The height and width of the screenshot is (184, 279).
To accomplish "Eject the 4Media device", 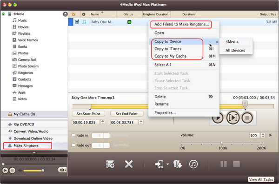I will pyautogui.click(x=65, y=14).
